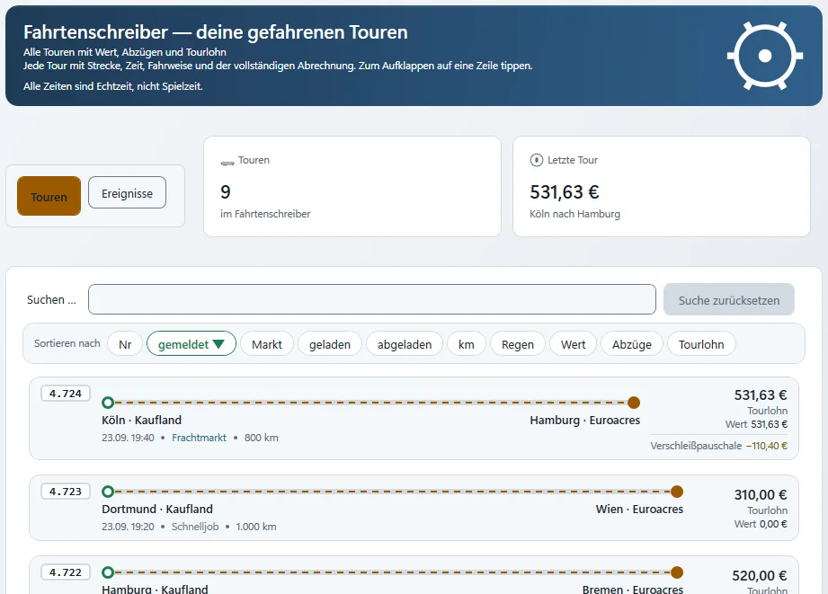Click the Hamburg · Euroacres destination label

[x=585, y=420]
